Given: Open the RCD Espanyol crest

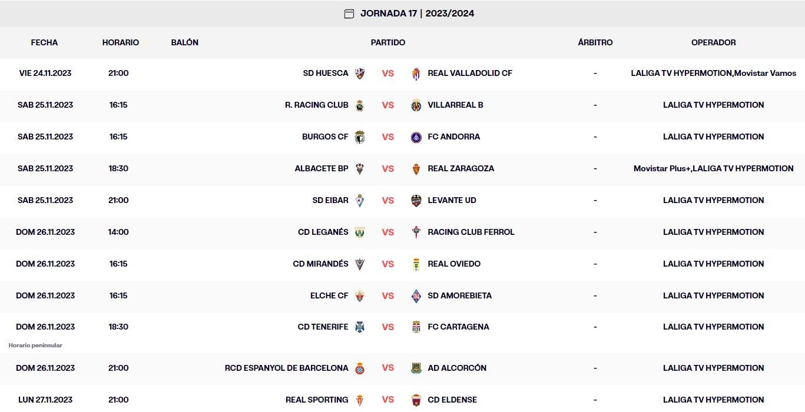Looking at the screenshot, I should (x=361, y=367).
